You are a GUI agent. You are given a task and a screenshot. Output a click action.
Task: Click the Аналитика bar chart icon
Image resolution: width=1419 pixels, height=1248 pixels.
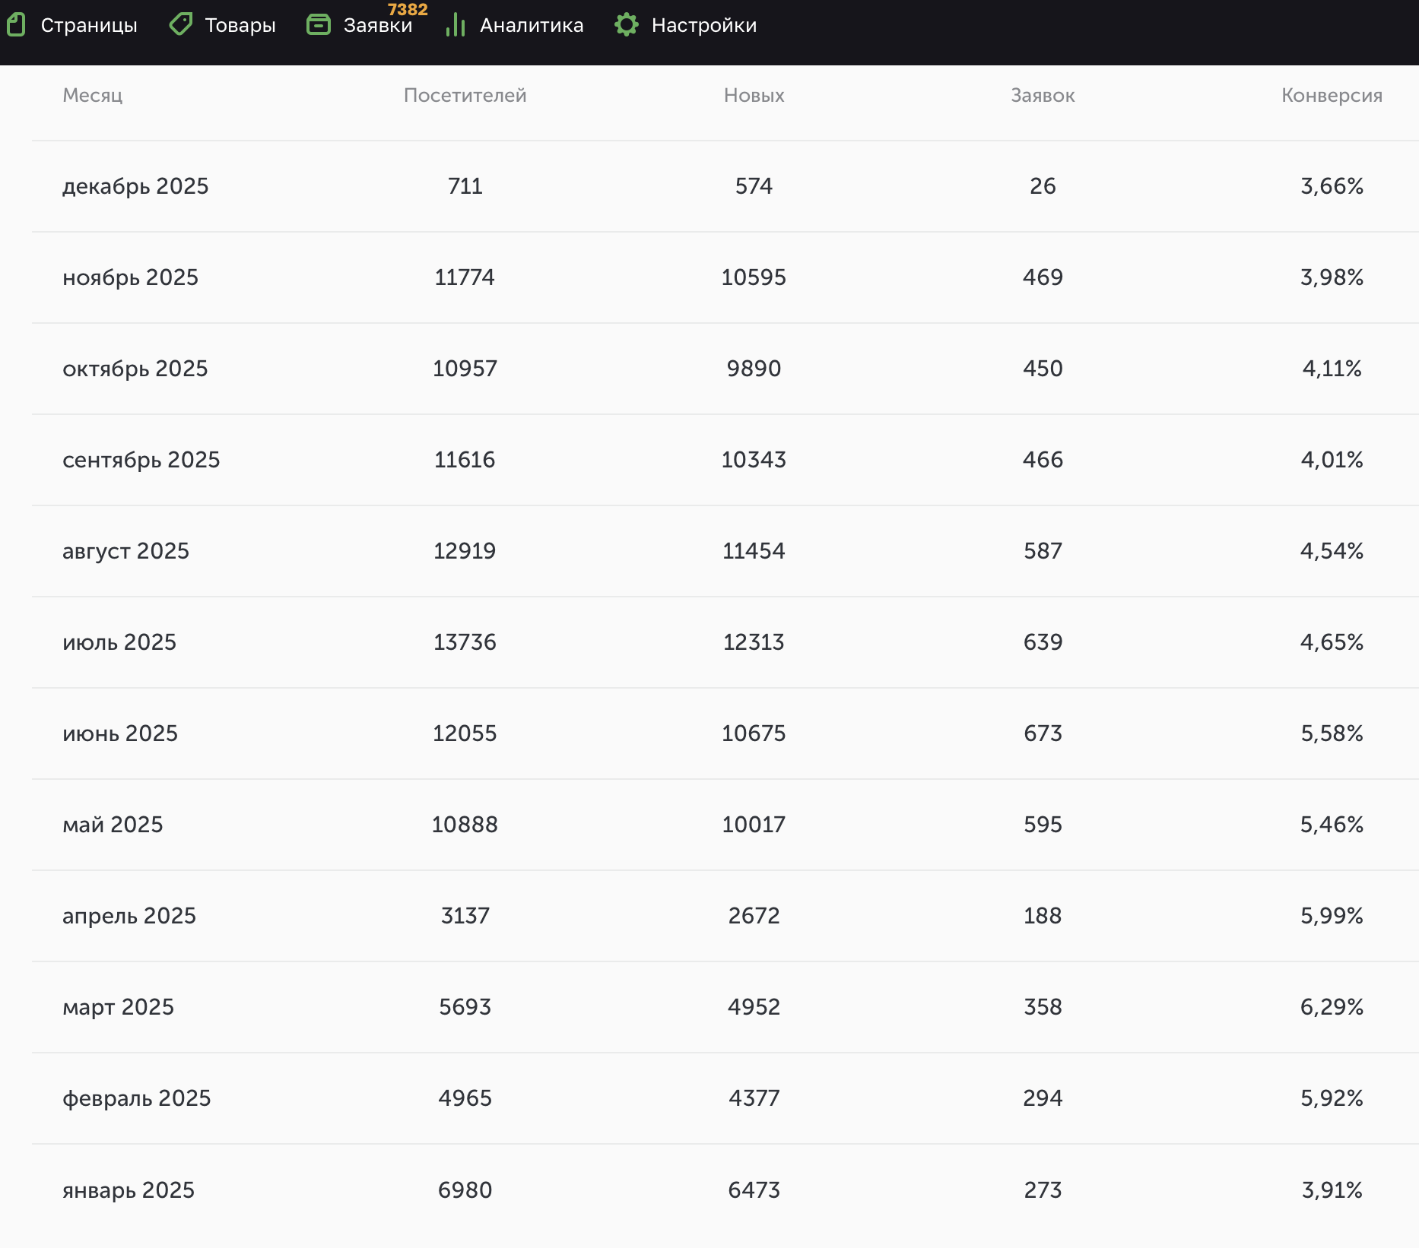pyautogui.click(x=456, y=25)
